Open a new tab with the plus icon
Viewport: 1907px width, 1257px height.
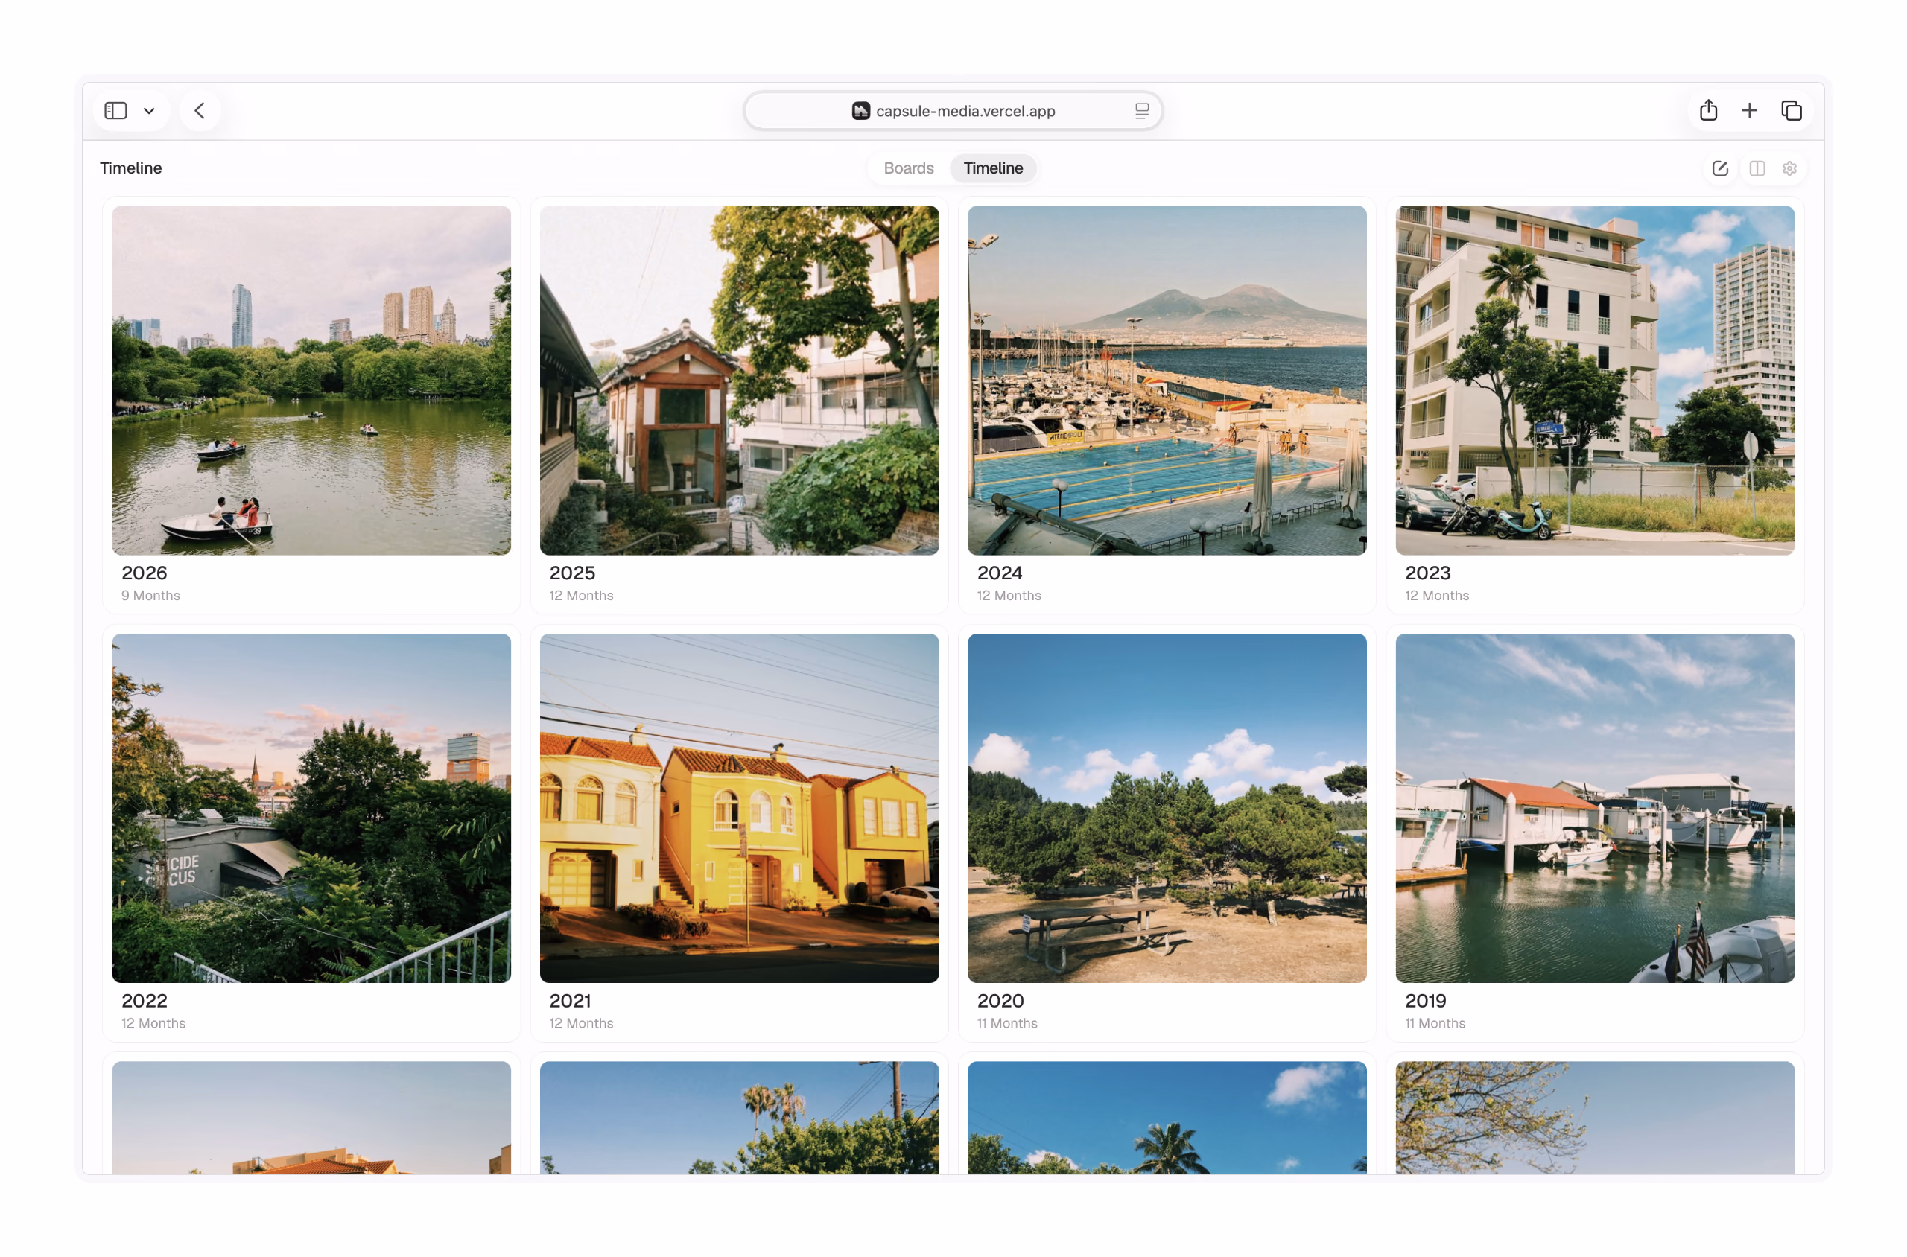(x=1748, y=111)
